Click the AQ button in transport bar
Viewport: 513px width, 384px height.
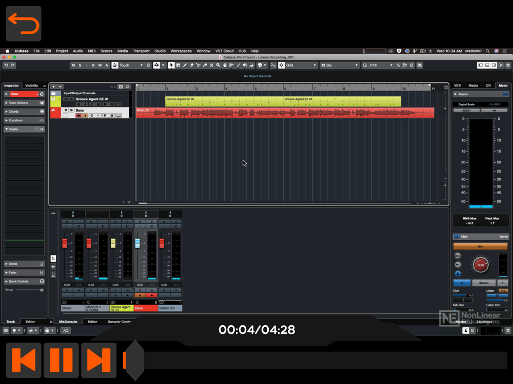pos(66,331)
